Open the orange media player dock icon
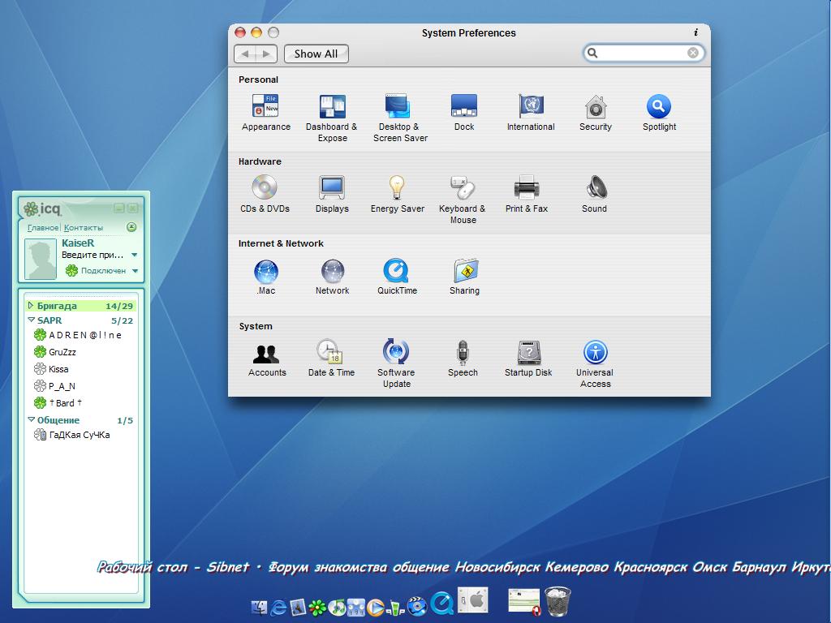Image resolution: width=831 pixels, height=623 pixels. tap(375, 608)
